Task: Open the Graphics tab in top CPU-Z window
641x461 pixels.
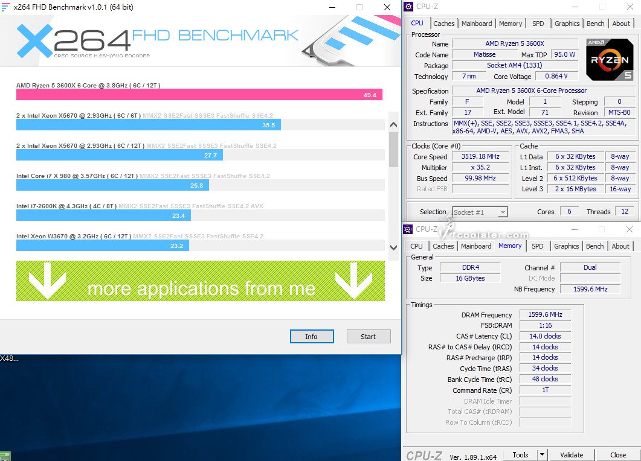Action: [567, 24]
